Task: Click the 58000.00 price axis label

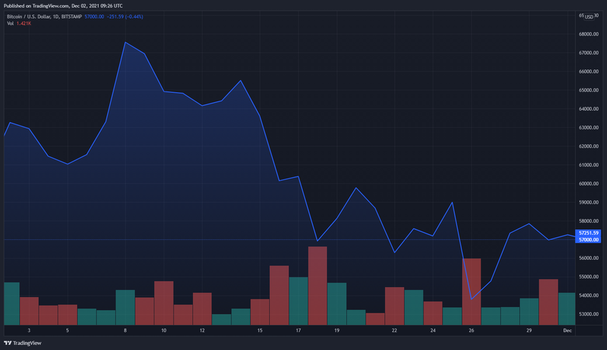Action: point(588,221)
